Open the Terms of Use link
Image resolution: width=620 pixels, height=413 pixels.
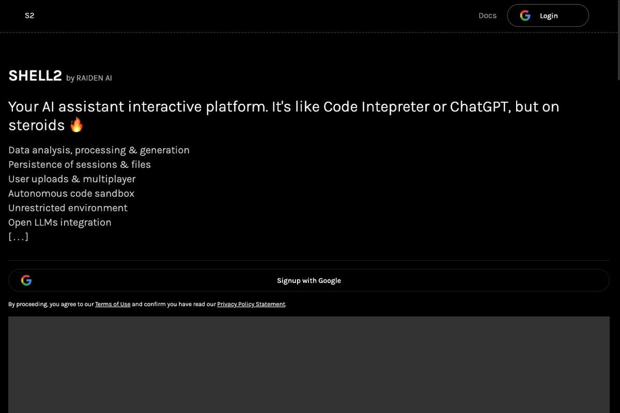click(x=112, y=304)
